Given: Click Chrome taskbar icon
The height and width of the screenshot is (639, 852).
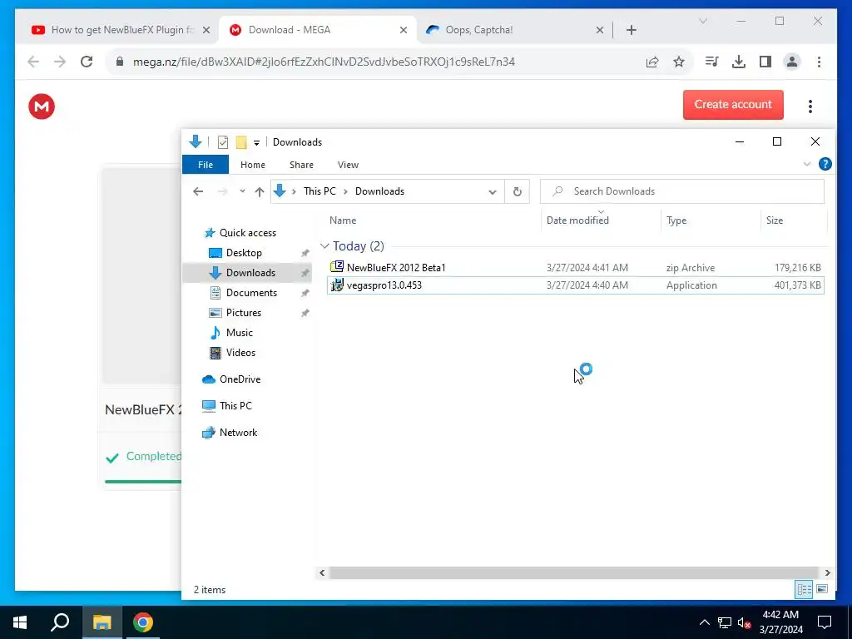Looking at the screenshot, I should point(142,622).
